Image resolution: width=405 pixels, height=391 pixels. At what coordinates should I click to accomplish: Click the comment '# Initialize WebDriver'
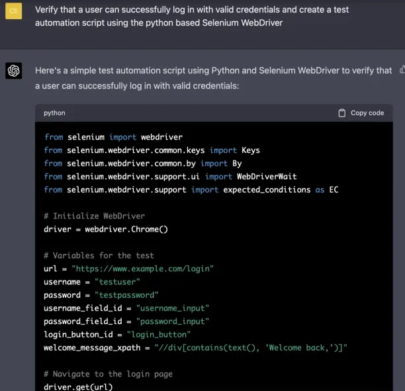pyautogui.click(x=94, y=216)
